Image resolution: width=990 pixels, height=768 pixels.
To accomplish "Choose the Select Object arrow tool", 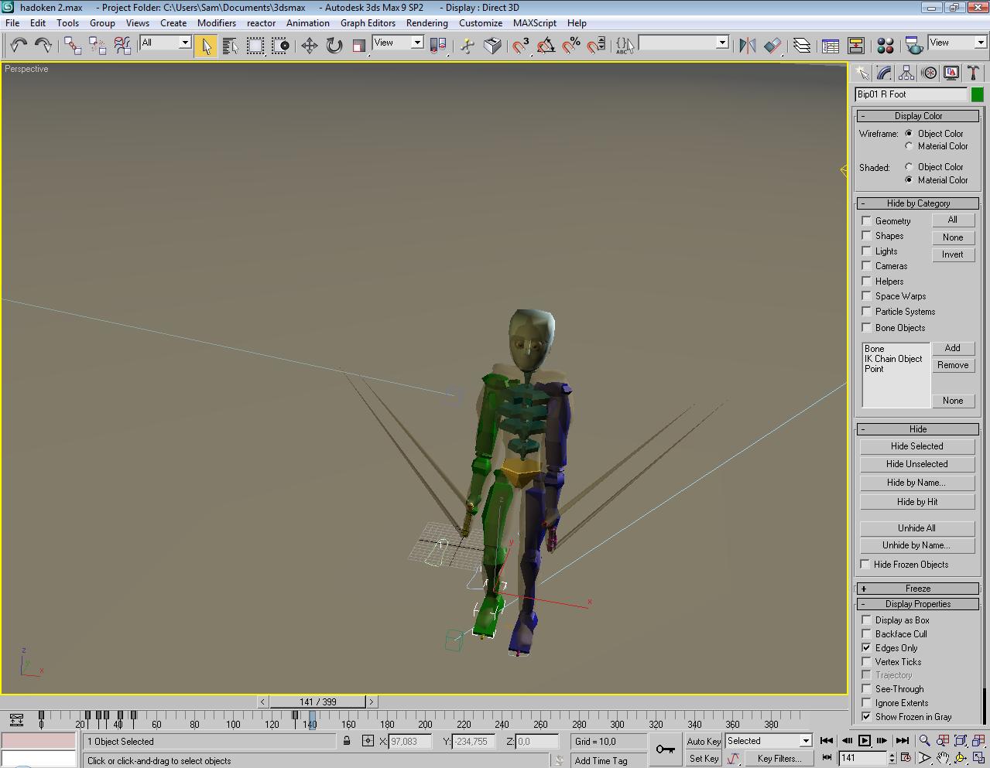I will [x=206, y=46].
